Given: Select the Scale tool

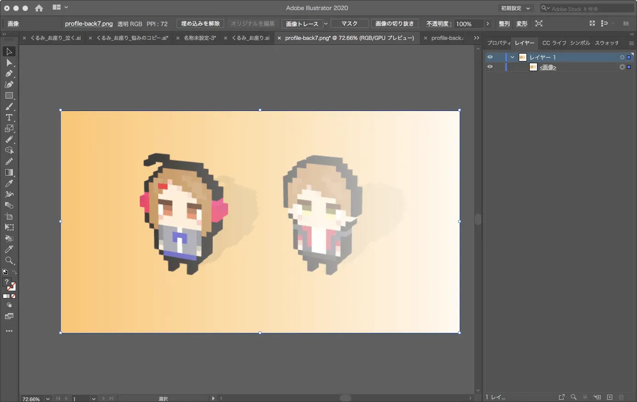Looking at the screenshot, I should (9, 128).
